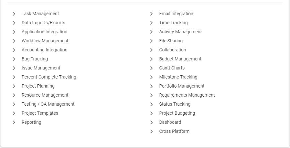Image resolution: width=290 pixels, height=148 pixels.
Task: Click the Testing / QA Management chevron
Action: pyautogui.click(x=14, y=104)
